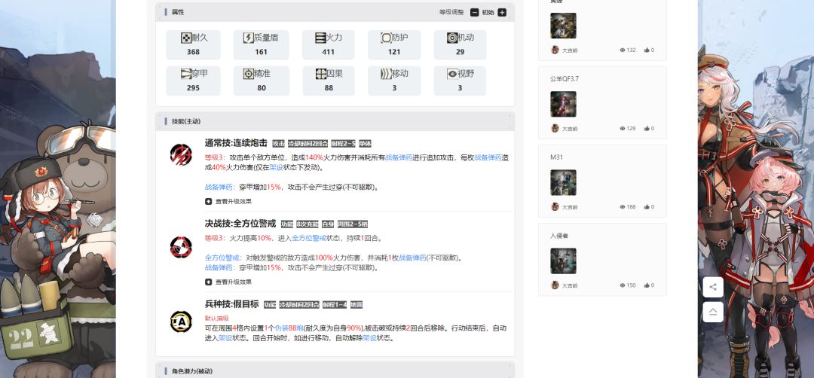Click the 单体 tag on 连续炮击
This screenshot has height=378, width=814.
coord(365,144)
